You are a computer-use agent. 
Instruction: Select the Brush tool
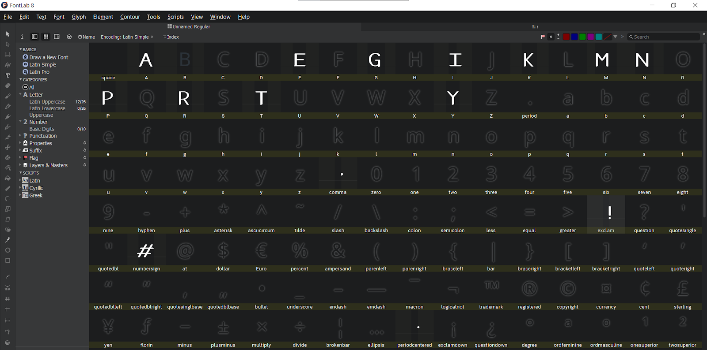(8, 96)
